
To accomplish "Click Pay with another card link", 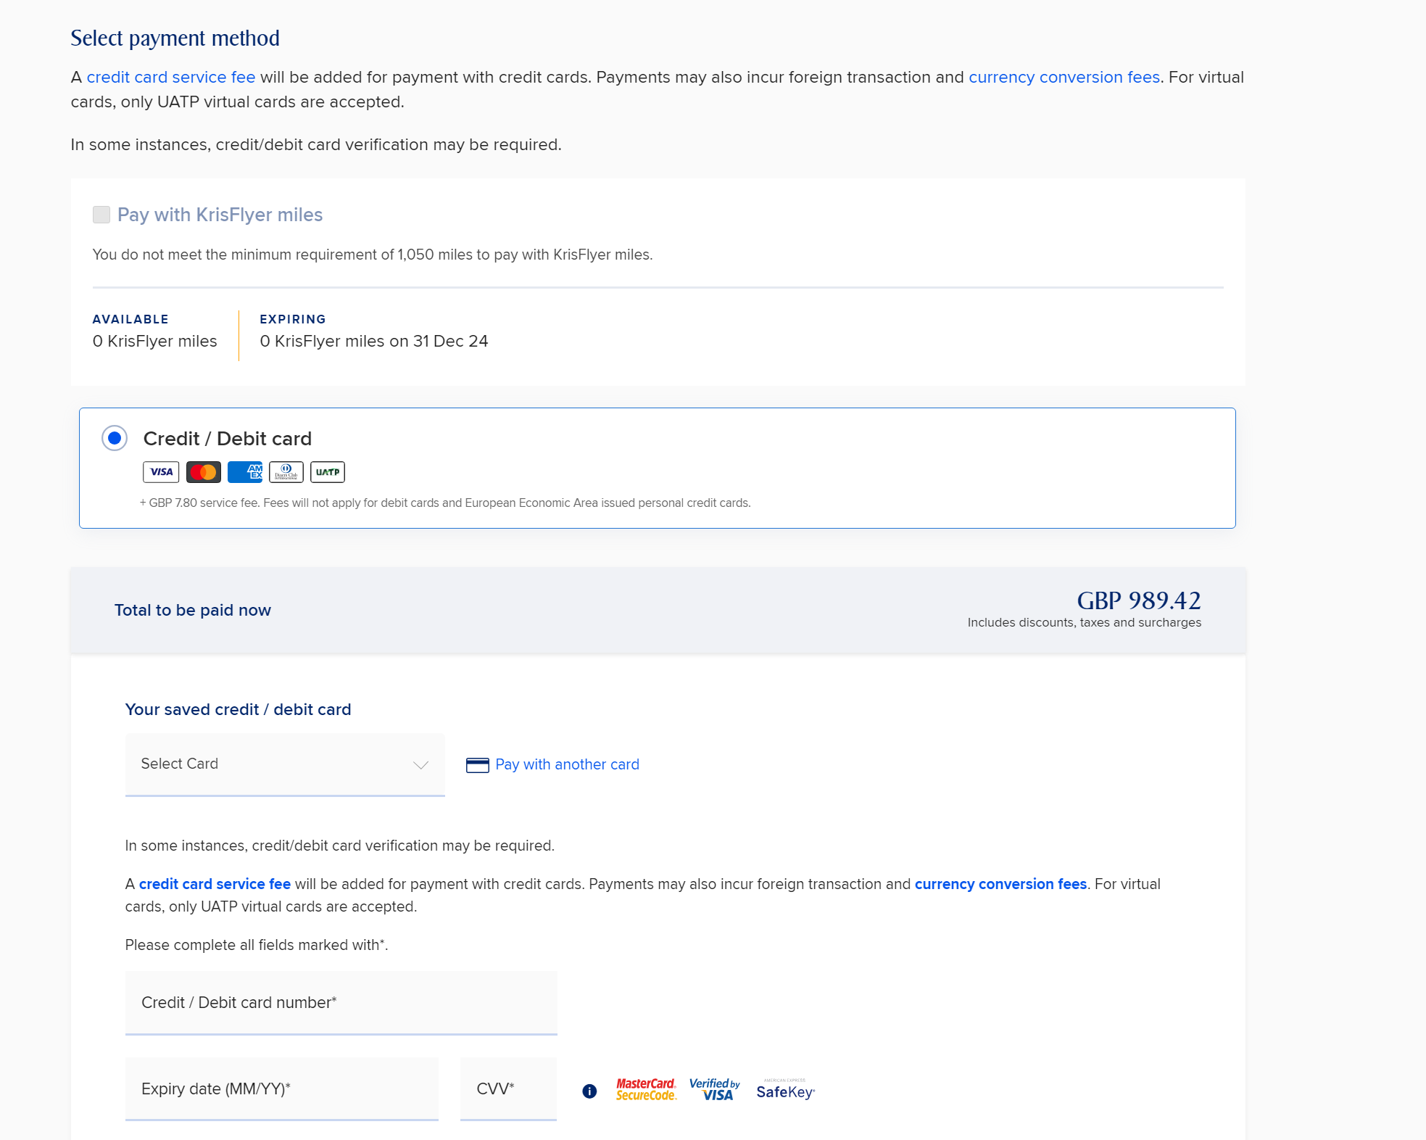I will [x=567, y=764].
